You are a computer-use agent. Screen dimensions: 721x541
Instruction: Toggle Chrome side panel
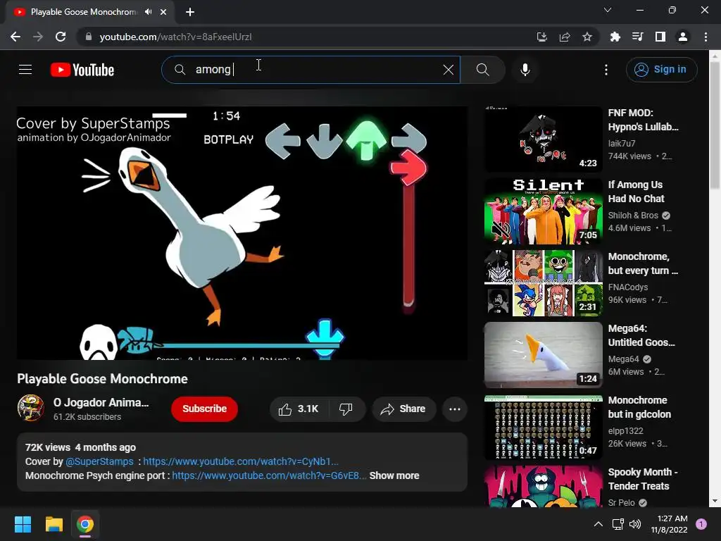(660, 37)
